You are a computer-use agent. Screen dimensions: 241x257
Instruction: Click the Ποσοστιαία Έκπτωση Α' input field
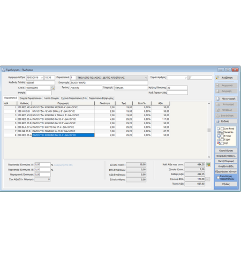(42, 164)
